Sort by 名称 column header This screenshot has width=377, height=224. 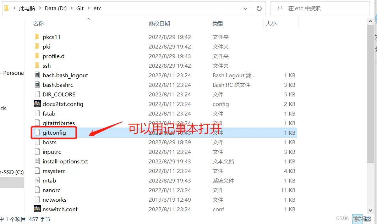point(38,23)
